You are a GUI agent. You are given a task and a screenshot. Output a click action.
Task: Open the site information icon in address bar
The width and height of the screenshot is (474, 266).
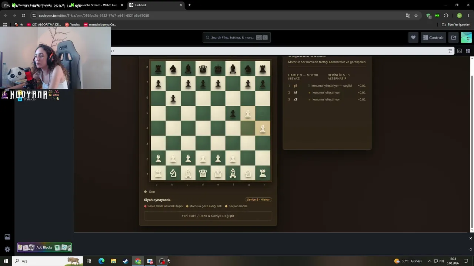pos(34,16)
